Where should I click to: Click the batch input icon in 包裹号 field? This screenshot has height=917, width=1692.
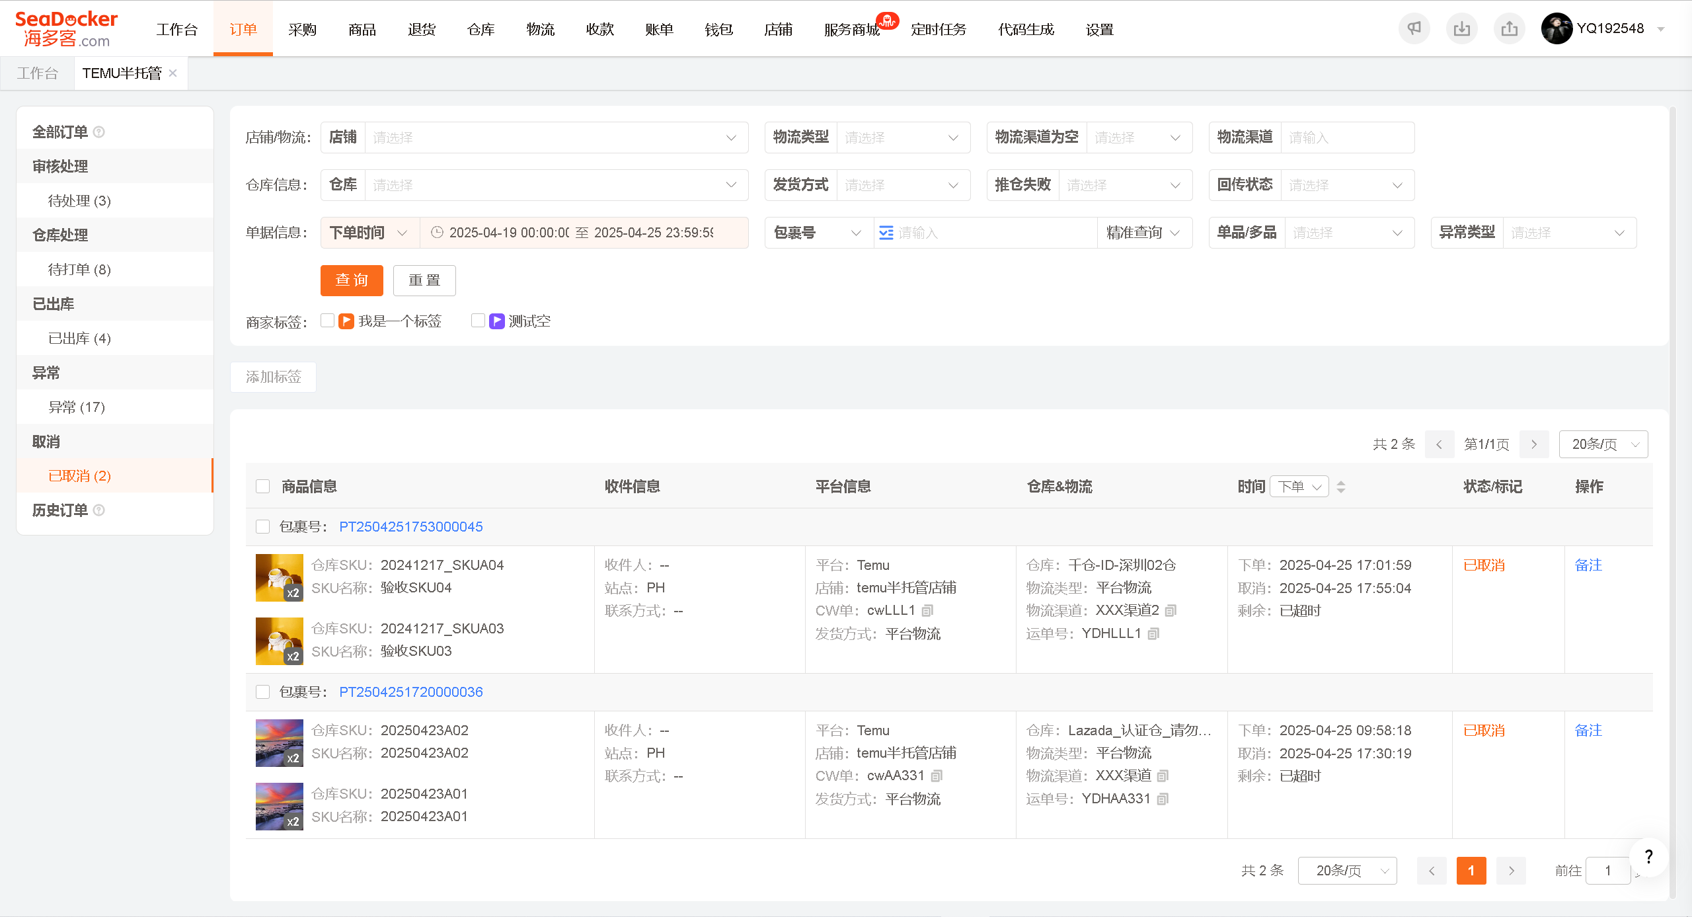pos(886,233)
